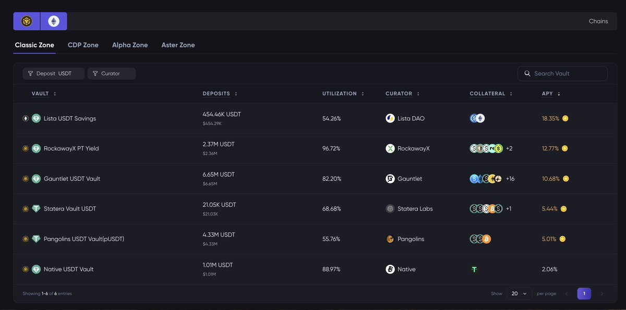Expand the +2 collateral in RockawayX row
This screenshot has height=310, width=626.
click(x=509, y=148)
